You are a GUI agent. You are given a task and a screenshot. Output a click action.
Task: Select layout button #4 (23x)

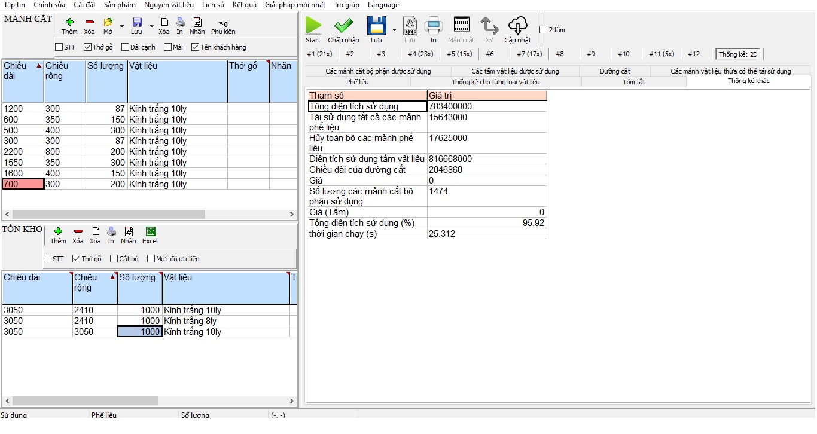[420, 54]
